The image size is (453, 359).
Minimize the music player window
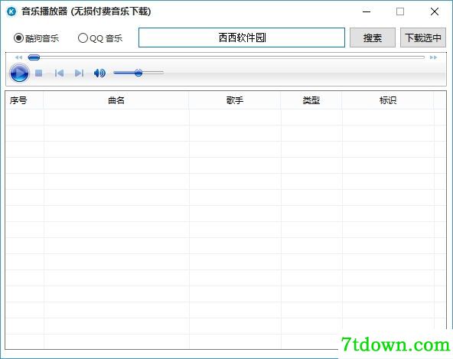[367, 11]
